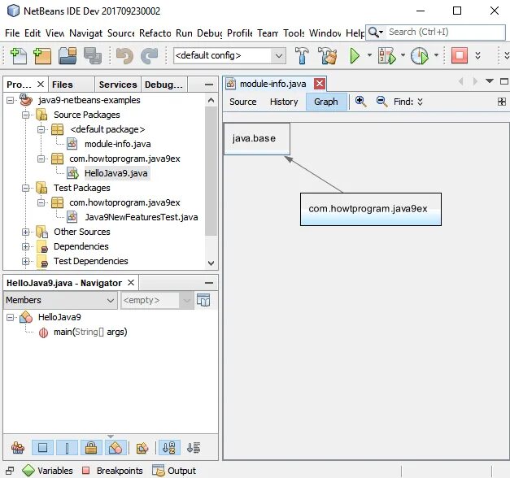The image size is (510, 478).
Task: Open the Breakpoints window button
Action: coord(112,471)
